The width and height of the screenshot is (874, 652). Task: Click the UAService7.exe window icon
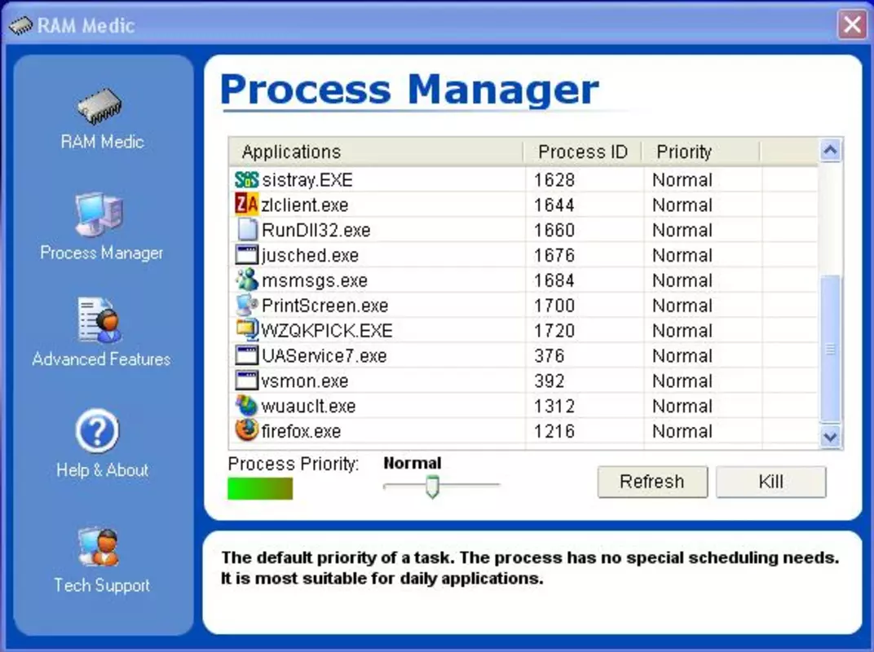246,355
